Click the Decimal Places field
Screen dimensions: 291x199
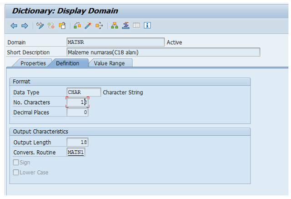tap(77, 112)
